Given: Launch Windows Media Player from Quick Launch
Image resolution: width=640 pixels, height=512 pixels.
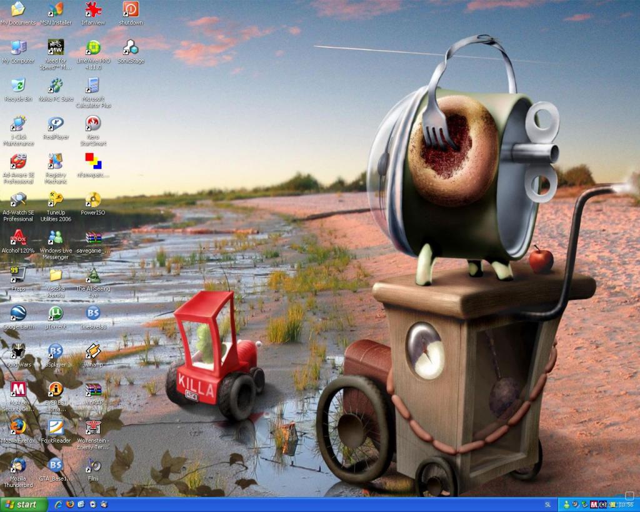Looking at the screenshot, I should tap(92, 504).
